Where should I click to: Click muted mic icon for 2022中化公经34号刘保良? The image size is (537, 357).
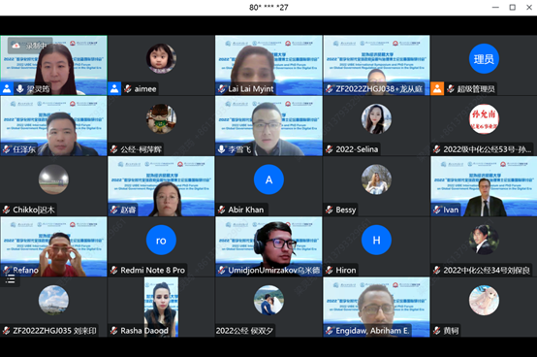click(x=436, y=271)
